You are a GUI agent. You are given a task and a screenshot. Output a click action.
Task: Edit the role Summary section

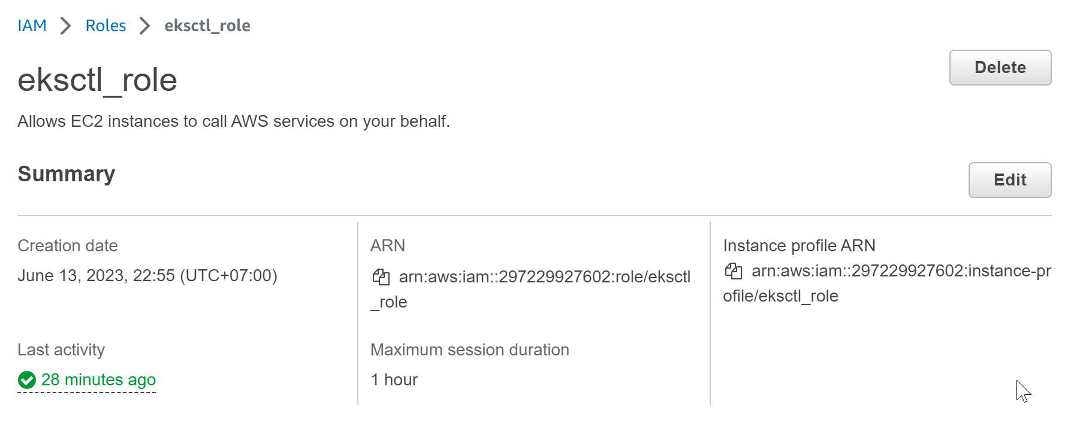click(x=1009, y=179)
